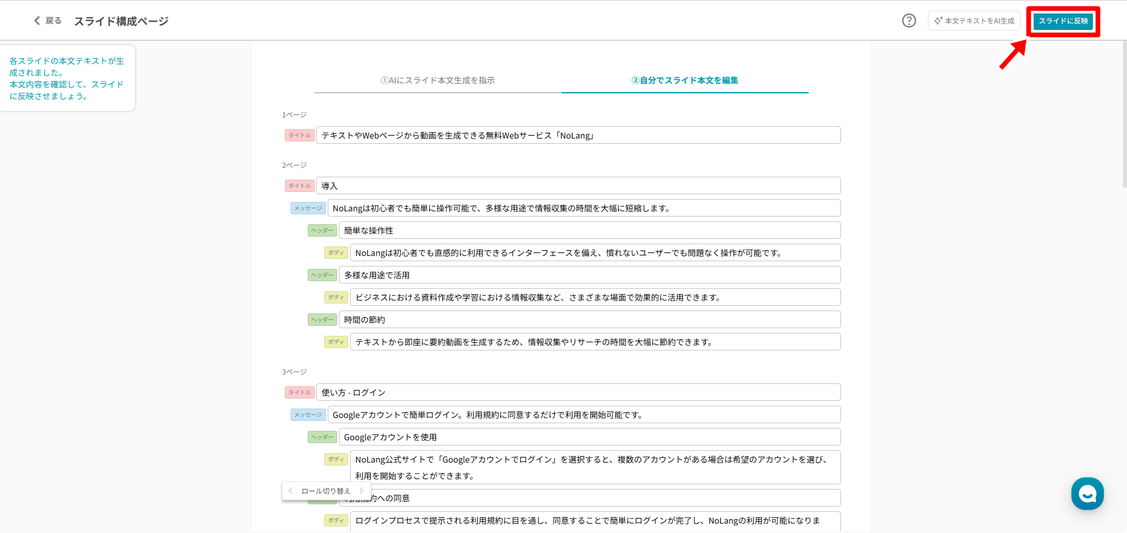Click ボディ tag beside テキストから即座に text
The width and height of the screenshot is (1127, 533).
[x=336, y=342]
